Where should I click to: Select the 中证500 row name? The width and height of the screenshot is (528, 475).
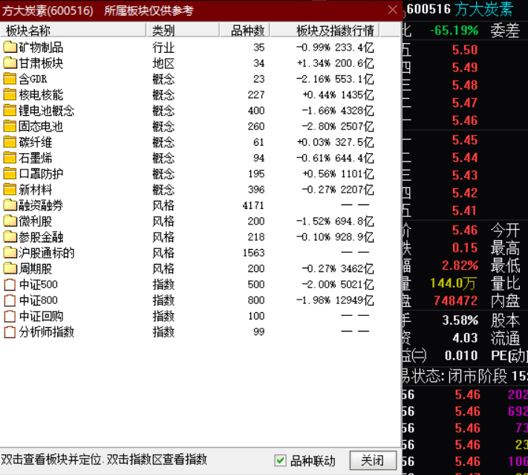38,285
